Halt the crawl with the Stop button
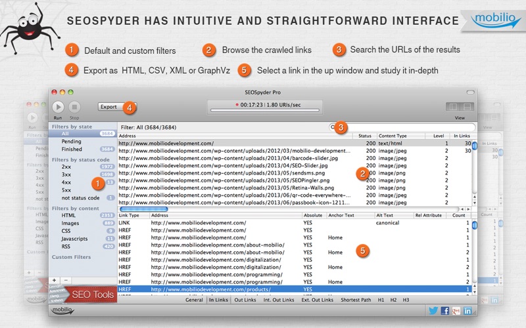The width and height of the screenshot is (526, 328). click(x=74, y=107)
